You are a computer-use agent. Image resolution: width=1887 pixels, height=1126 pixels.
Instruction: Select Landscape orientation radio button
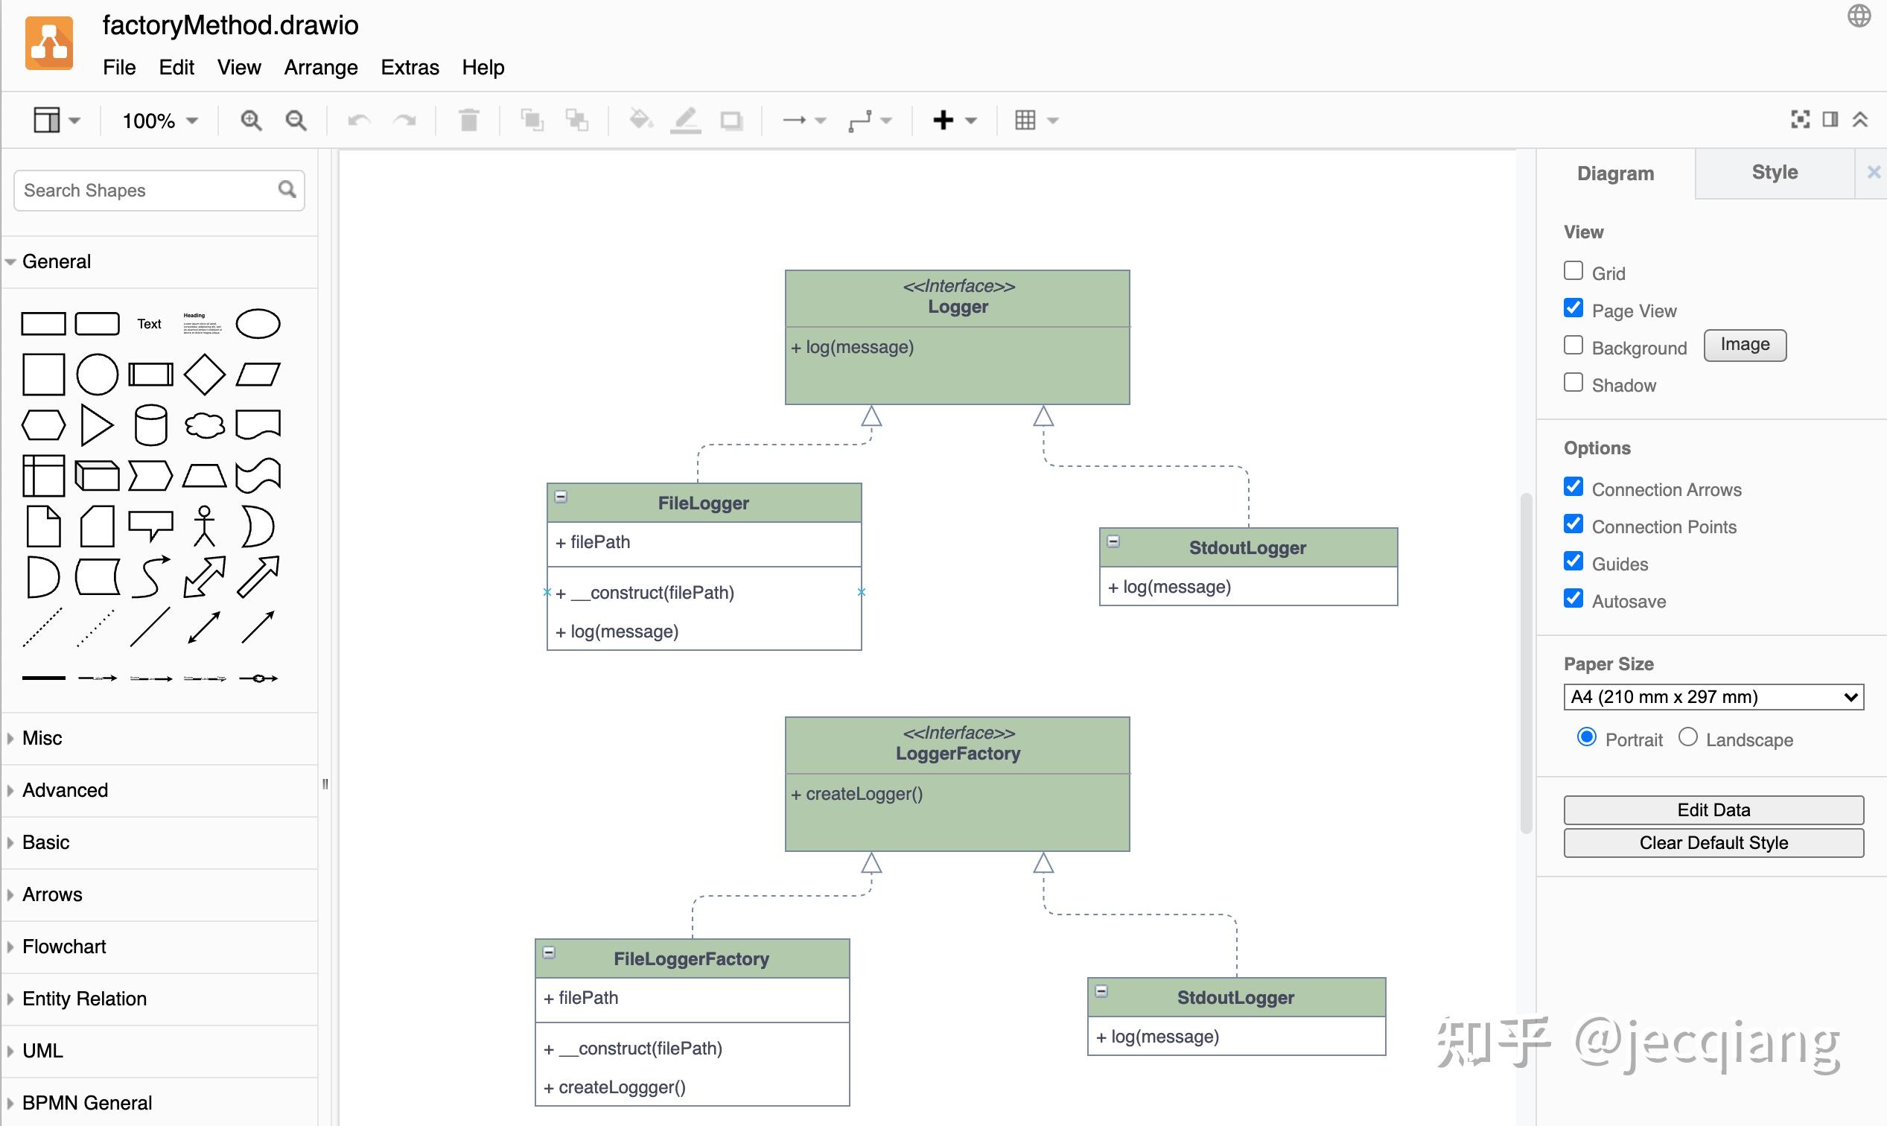point(1687,737)
